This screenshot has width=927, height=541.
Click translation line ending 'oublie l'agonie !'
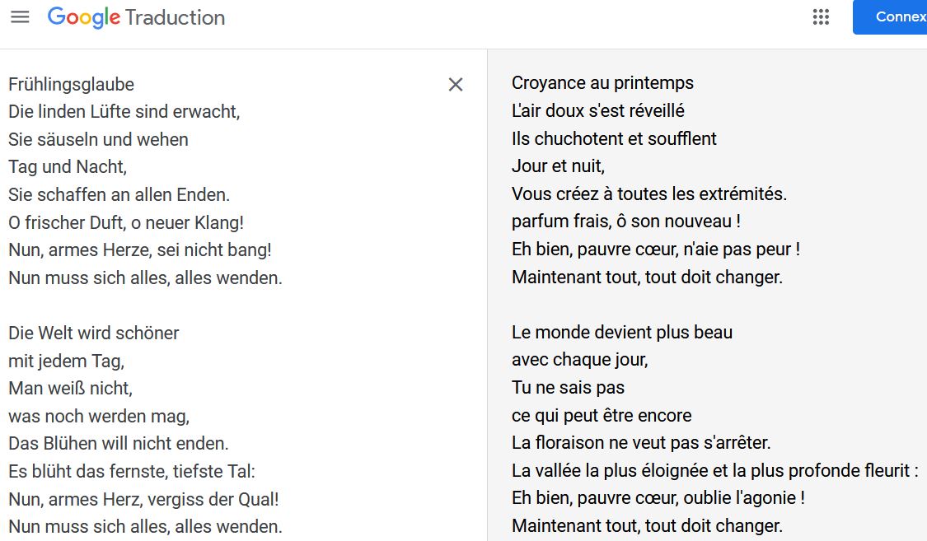click(x=658, y=498)
